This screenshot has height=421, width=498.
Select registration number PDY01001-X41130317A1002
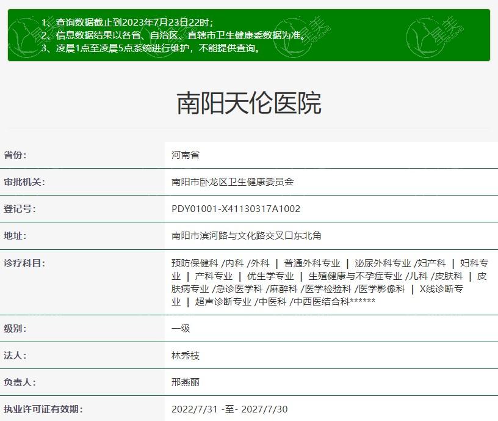[236, 209]
